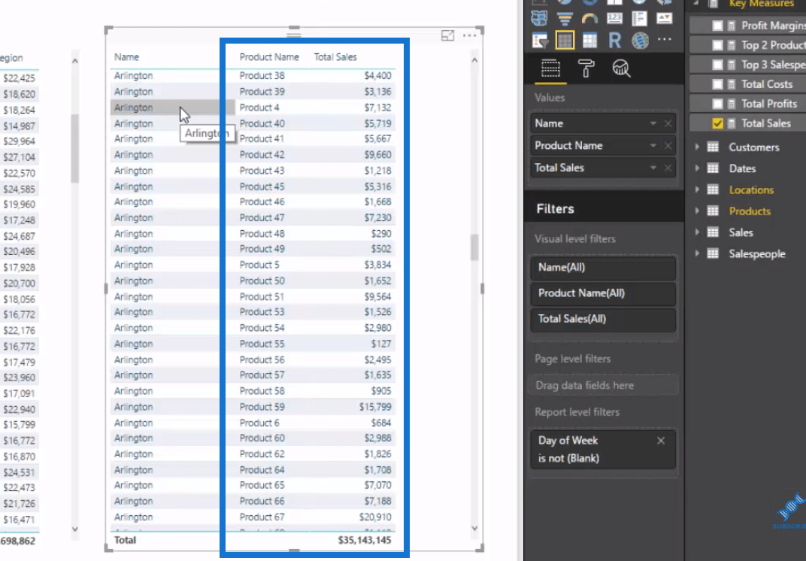Screen dimensions: 806x561
Task: Expand the Products table
Action: point(698,211)
